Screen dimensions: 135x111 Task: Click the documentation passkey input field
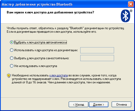tap(97, 50)
